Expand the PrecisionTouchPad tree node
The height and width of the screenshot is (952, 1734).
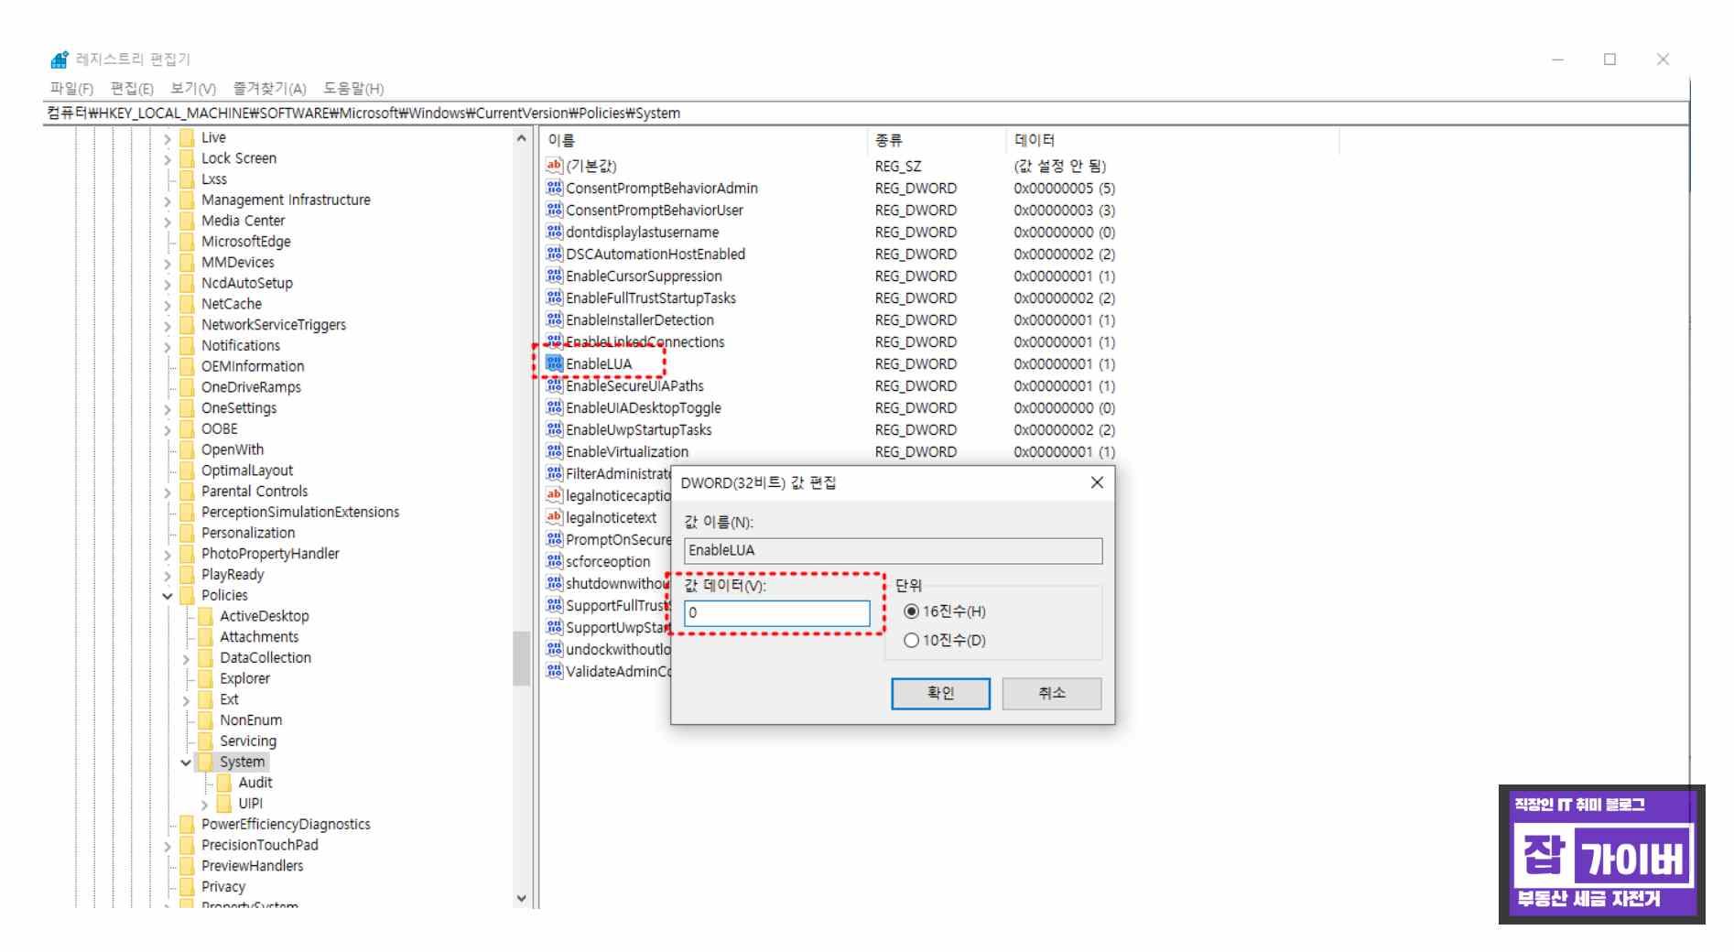point(168,847)
